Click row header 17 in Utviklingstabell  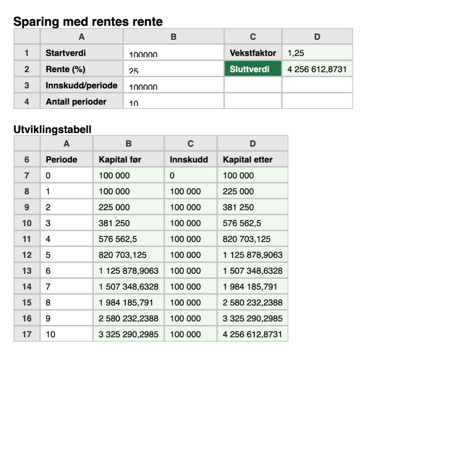pos(27,334)
